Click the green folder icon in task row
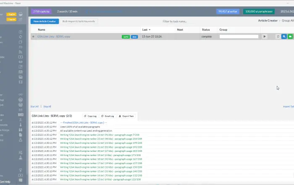Image resolution: width=294 pixels, height=185 pixels. [291, 37]
